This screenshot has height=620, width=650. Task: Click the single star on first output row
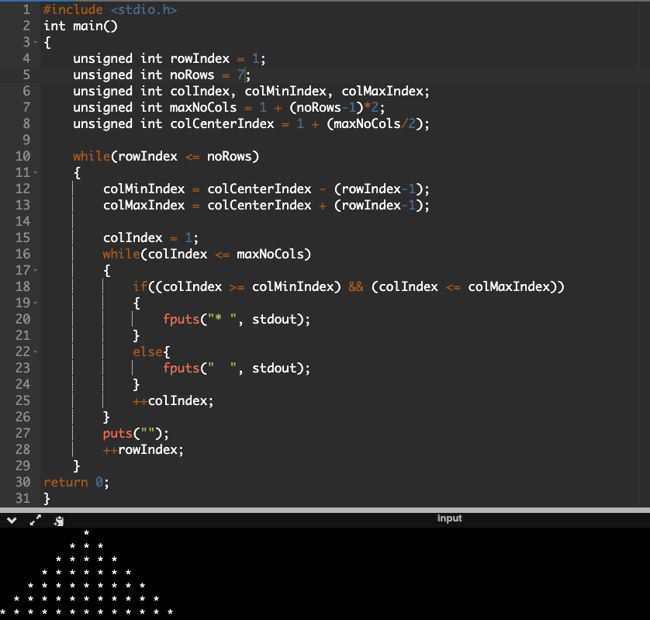point(86,533)
